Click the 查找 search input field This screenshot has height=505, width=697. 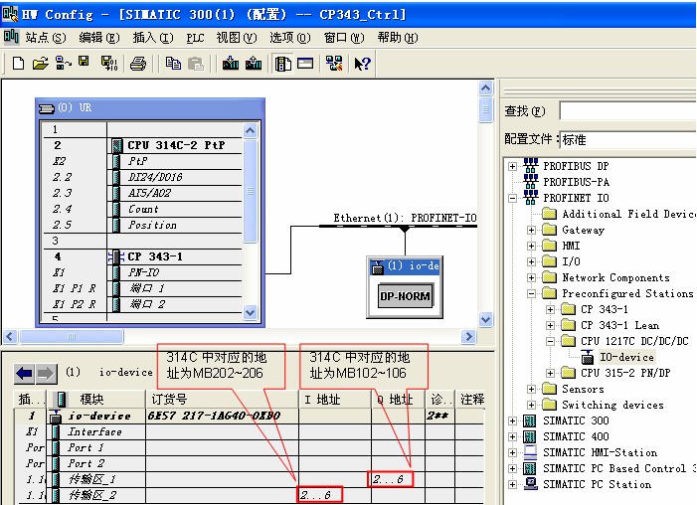click(x=627, y=110)
